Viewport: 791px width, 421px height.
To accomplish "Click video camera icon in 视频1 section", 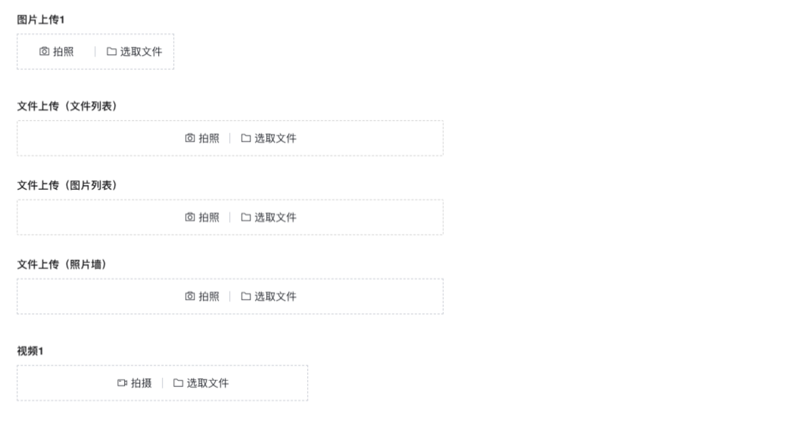I will coord(123,383).
